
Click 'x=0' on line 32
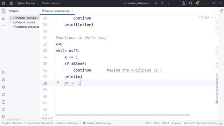coord(59,44)
